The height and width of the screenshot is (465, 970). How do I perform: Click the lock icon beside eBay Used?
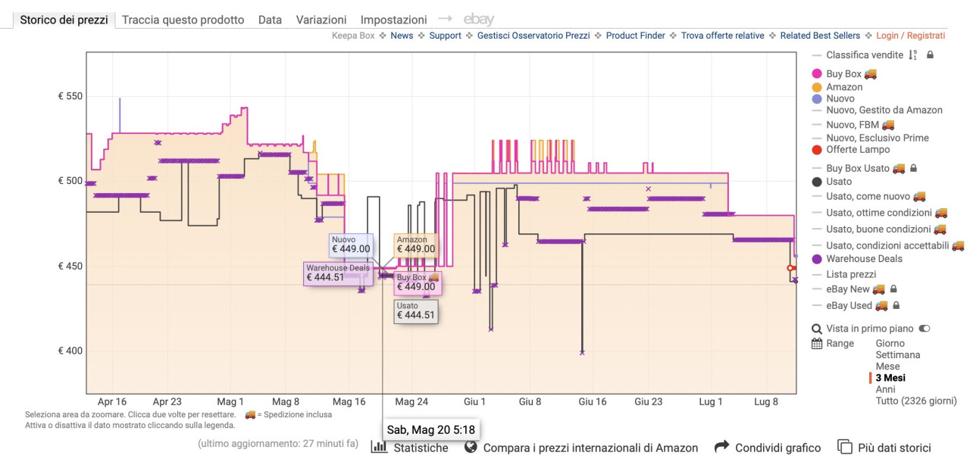tap(896, 305)
